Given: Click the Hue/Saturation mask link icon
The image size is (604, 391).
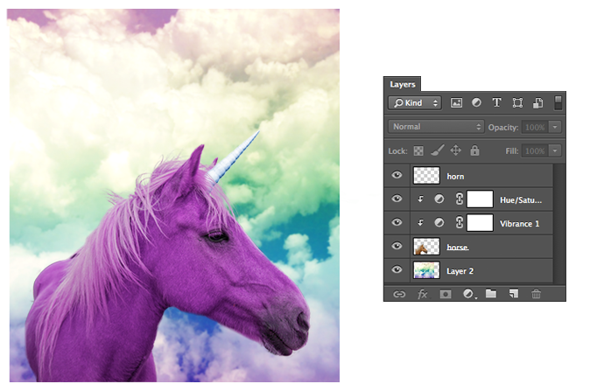Looking at the screenshot, I should point(460,199).
